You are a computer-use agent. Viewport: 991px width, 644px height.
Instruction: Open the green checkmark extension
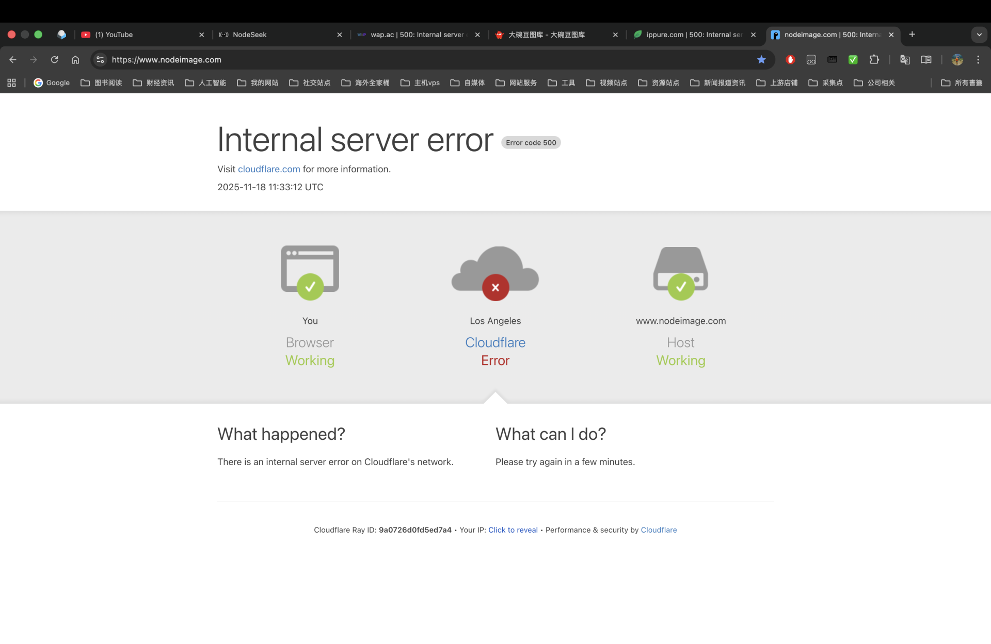(x=853, y=60)
